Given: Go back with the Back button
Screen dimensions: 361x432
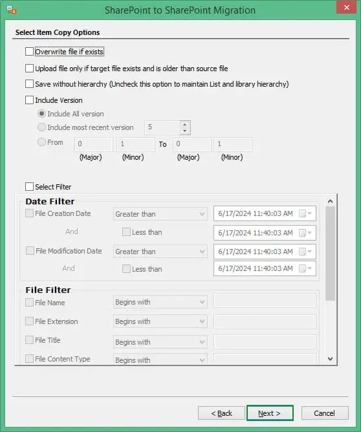Looking at the screenshot, I should (221, 413).
